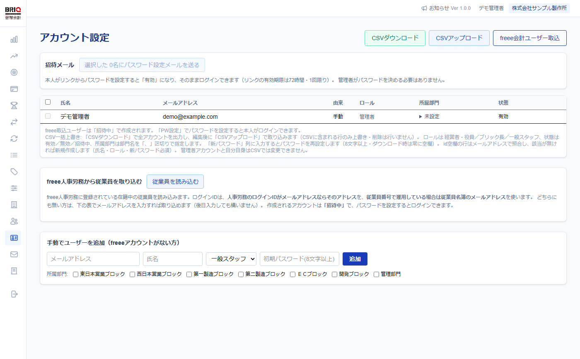Select the demo@example.com email cell
Image resolution: width=580 pixels, height=359 pixels.
(190, 117)
